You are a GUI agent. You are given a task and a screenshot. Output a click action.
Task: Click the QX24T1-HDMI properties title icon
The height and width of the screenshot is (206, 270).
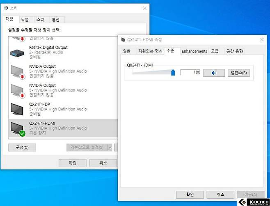coord(123,40)
